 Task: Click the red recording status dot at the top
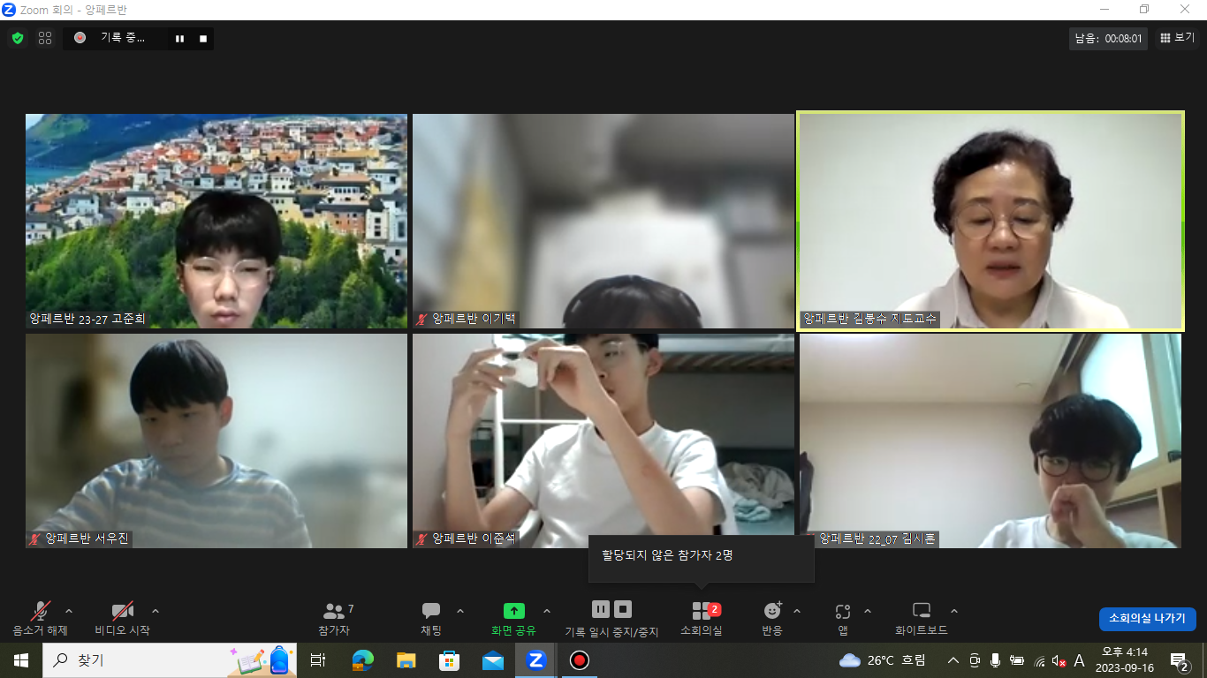tap(80, 38)
